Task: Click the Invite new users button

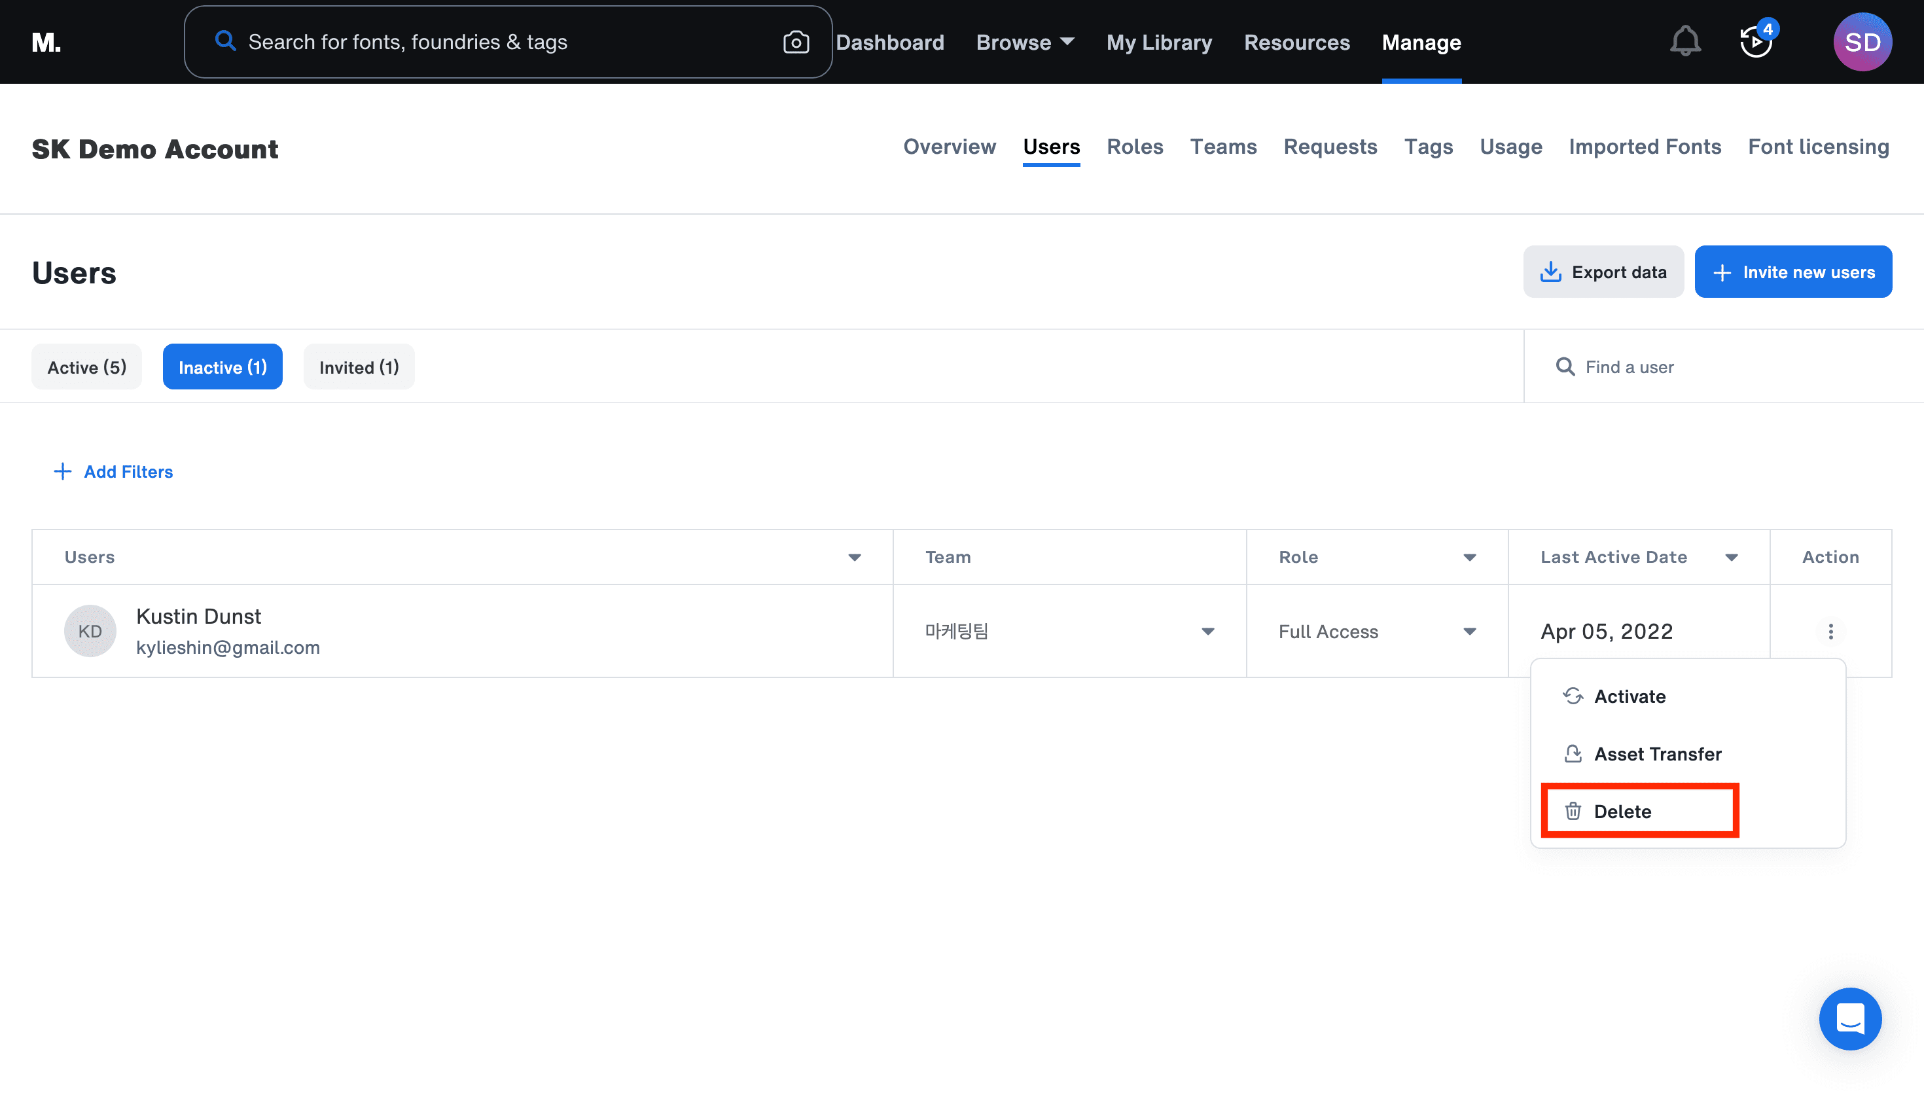Action: pyautogui.click(x=1792, y=272)
